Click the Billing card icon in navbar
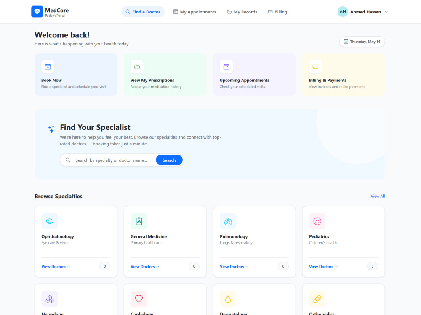The height and width of the screenshot is (315, 421). 270,12
